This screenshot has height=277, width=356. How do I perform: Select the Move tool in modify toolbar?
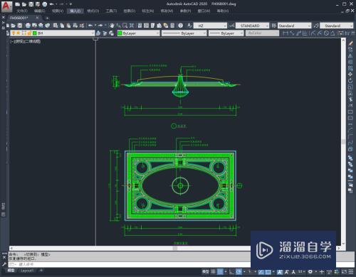click(350, 75)
